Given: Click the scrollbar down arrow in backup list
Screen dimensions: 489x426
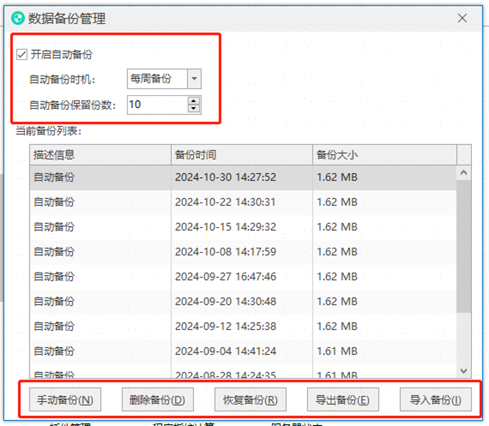Looking at the screenshot, I should pos(464,370).
